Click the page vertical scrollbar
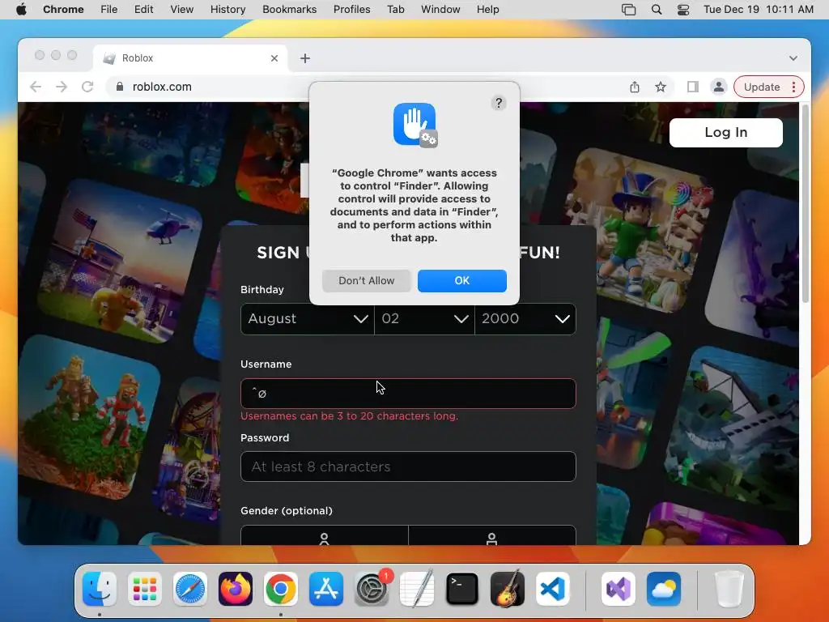The image size is (829, 622). coord(806,203)
